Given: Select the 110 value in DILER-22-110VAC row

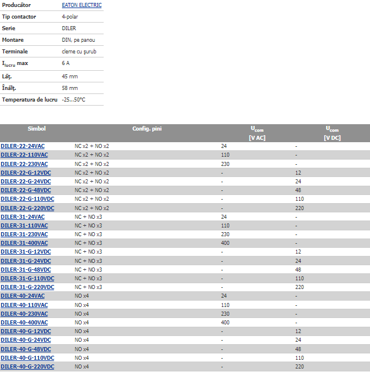Looking at the screenshot, I should tap(225, 155).
